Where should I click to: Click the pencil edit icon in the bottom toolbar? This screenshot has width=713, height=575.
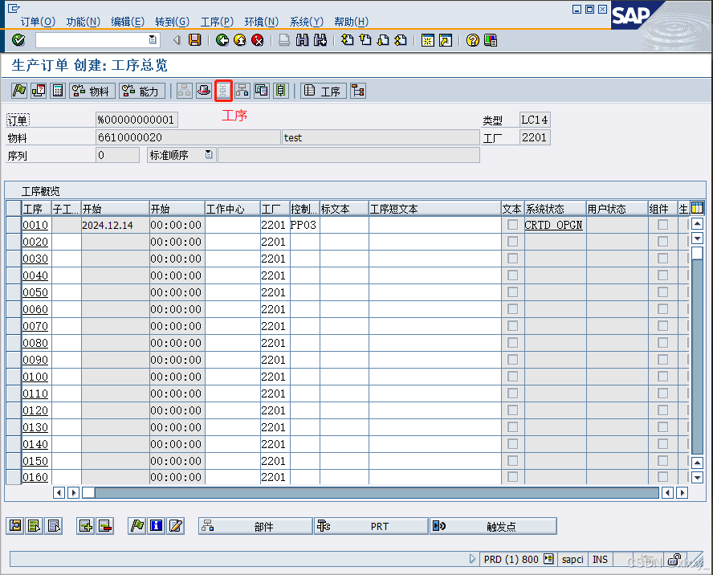pyautogui.click(x=176, y=526)
